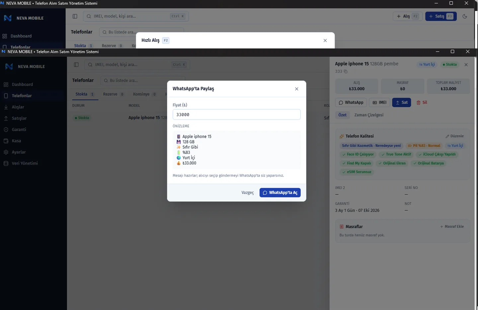Screen dimensions: 478x310
Task: Focus the global search field in the background window
Action: 136,16
